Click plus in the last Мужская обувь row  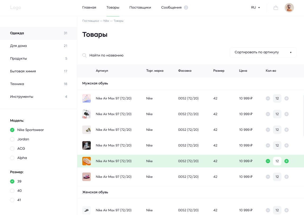[x=286, y=177]
